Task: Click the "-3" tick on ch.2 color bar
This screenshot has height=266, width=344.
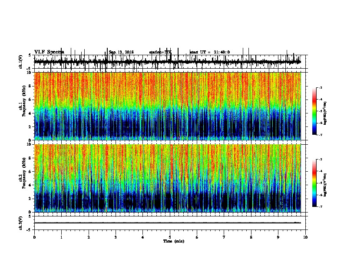Action: point(320,160)
